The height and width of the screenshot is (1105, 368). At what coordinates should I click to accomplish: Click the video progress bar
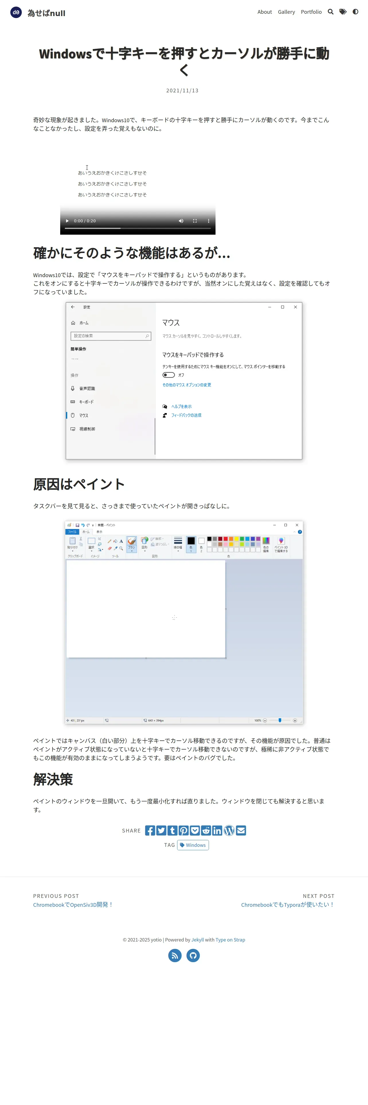[x=138, y=229]
